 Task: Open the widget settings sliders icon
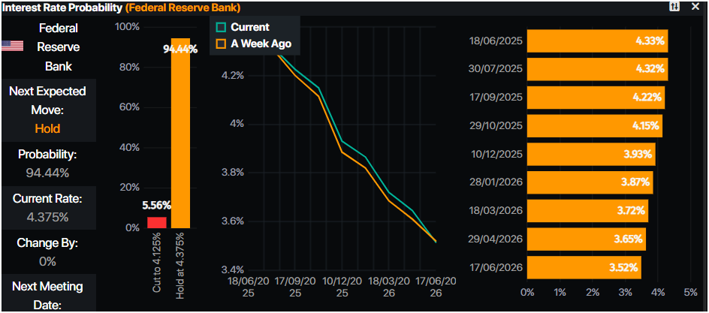point(675,7)
